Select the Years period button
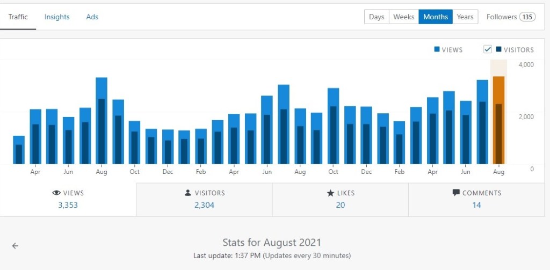The image size is (550, 270). tap(465, 17)
